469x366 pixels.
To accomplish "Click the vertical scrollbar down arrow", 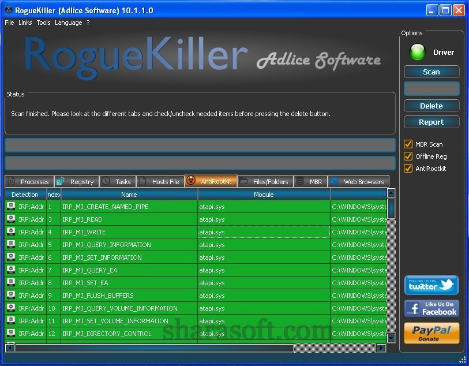I will [x=391, y=338].
